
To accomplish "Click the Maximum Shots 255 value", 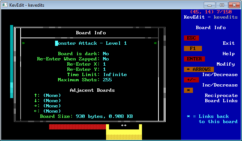I will coord(107,80).
